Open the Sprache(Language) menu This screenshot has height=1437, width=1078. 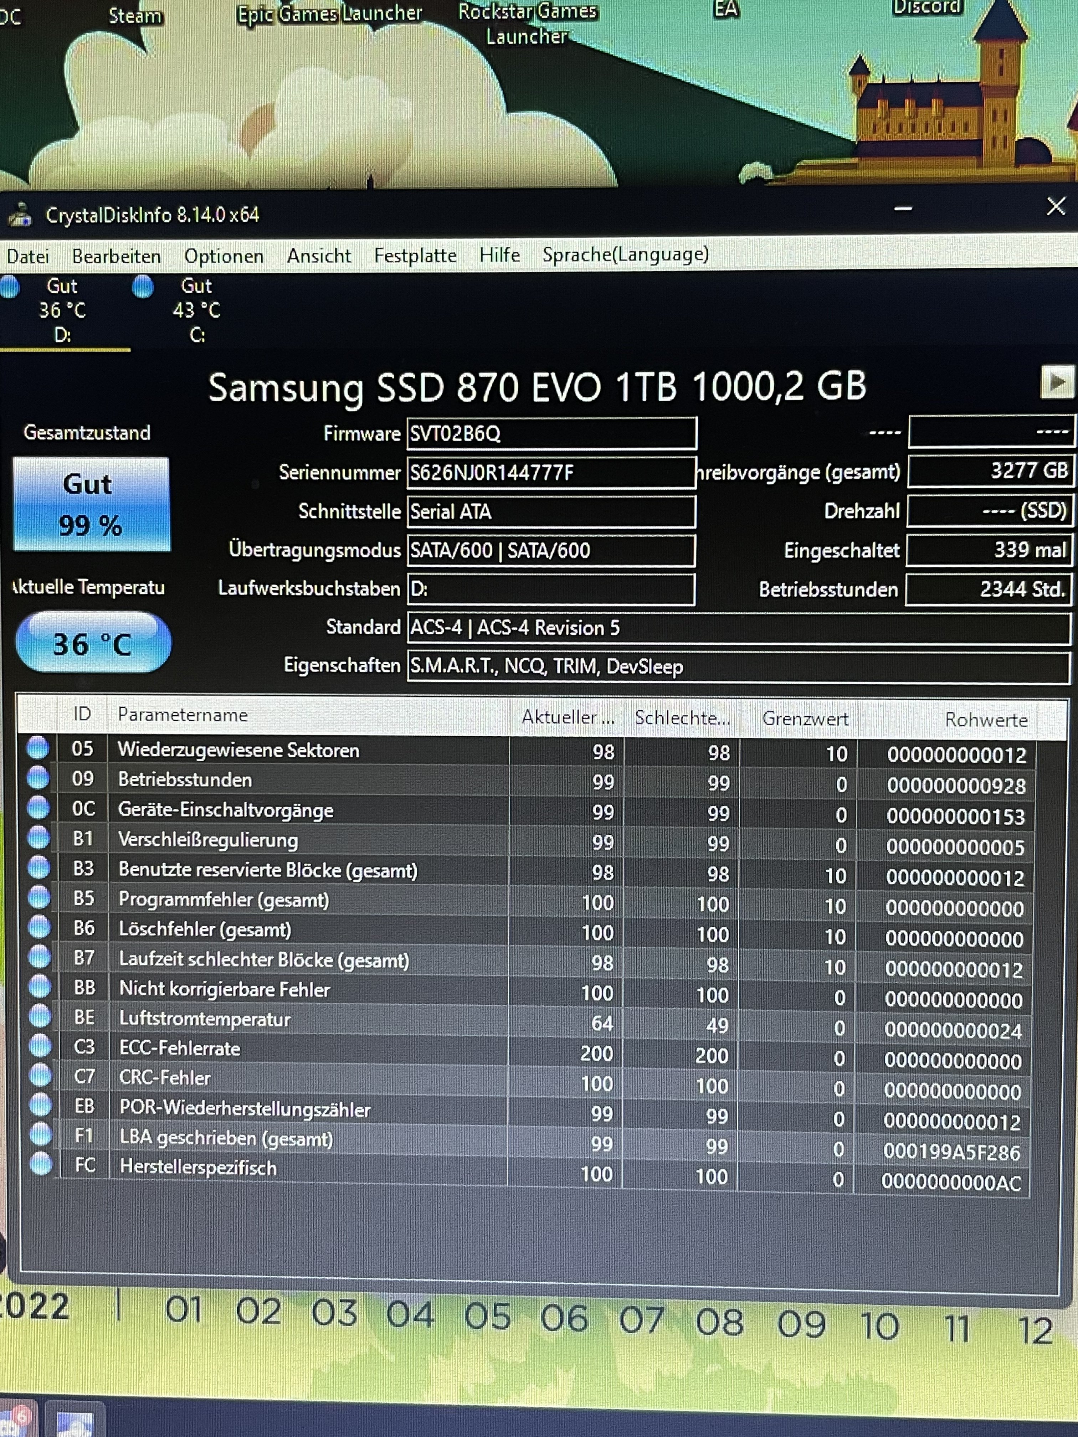[x=625, y=254]
